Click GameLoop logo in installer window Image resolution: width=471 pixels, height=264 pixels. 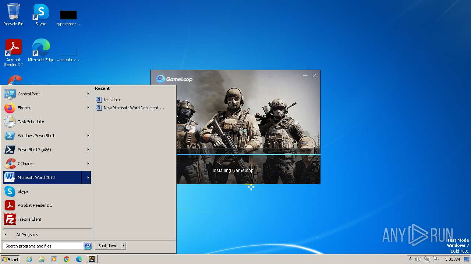(x=174, y=79)
